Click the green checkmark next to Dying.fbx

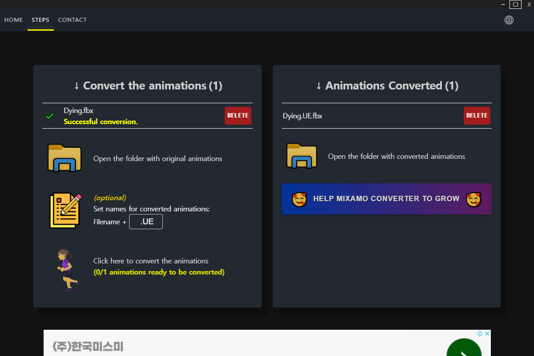(50, 116)
